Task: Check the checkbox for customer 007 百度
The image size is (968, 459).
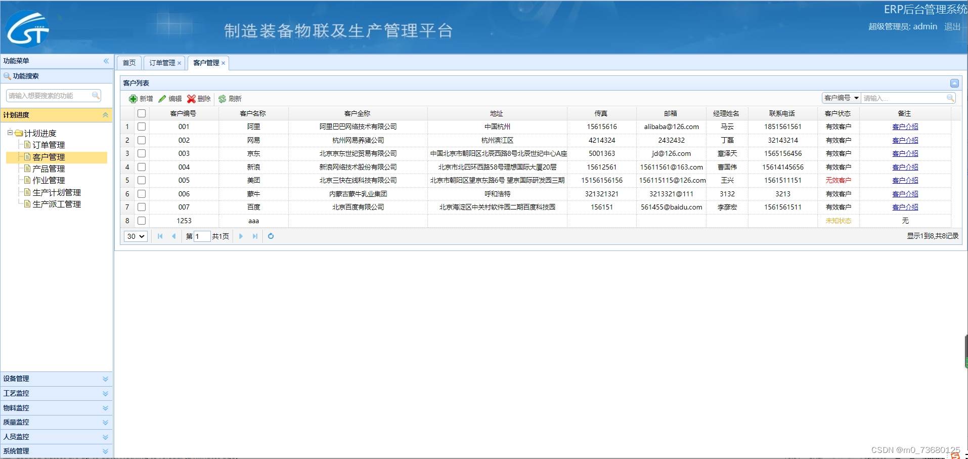Action: click(142, 207)
